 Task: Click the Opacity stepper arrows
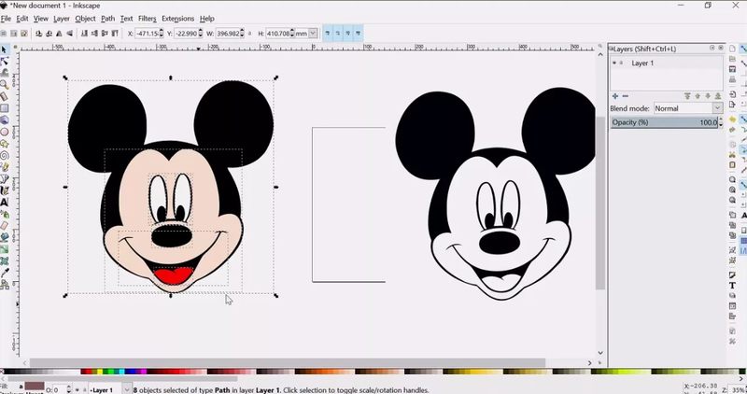click(720, 122)
